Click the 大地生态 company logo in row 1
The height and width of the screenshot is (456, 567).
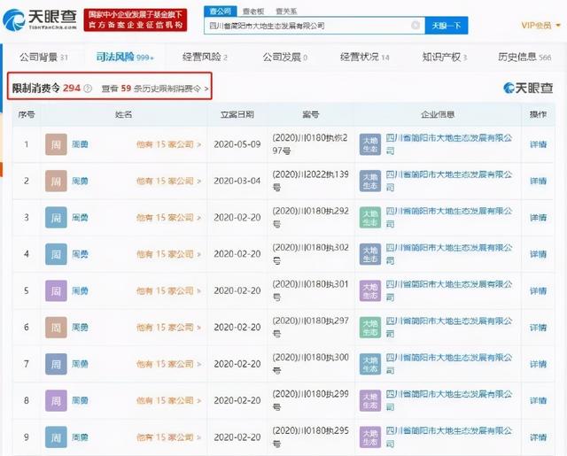pyautogui.click(x=370, y=144)
